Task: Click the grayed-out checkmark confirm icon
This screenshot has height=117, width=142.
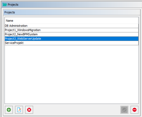Action: [124, 110]
